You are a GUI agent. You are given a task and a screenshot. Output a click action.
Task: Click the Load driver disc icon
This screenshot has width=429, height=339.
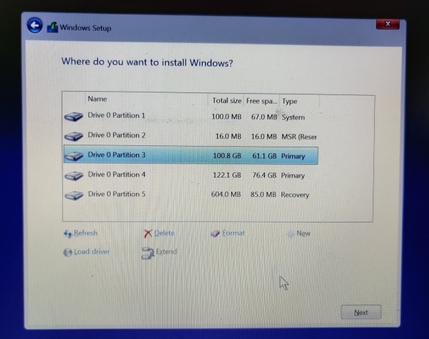tap(68, 252)
